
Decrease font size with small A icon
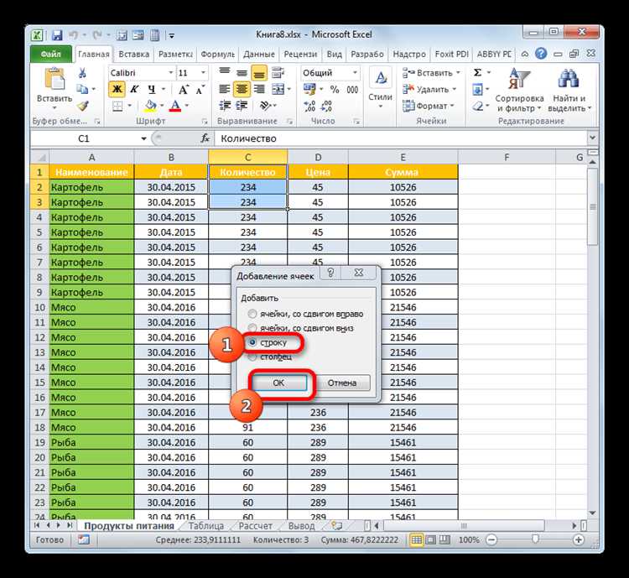coord(200,90)
